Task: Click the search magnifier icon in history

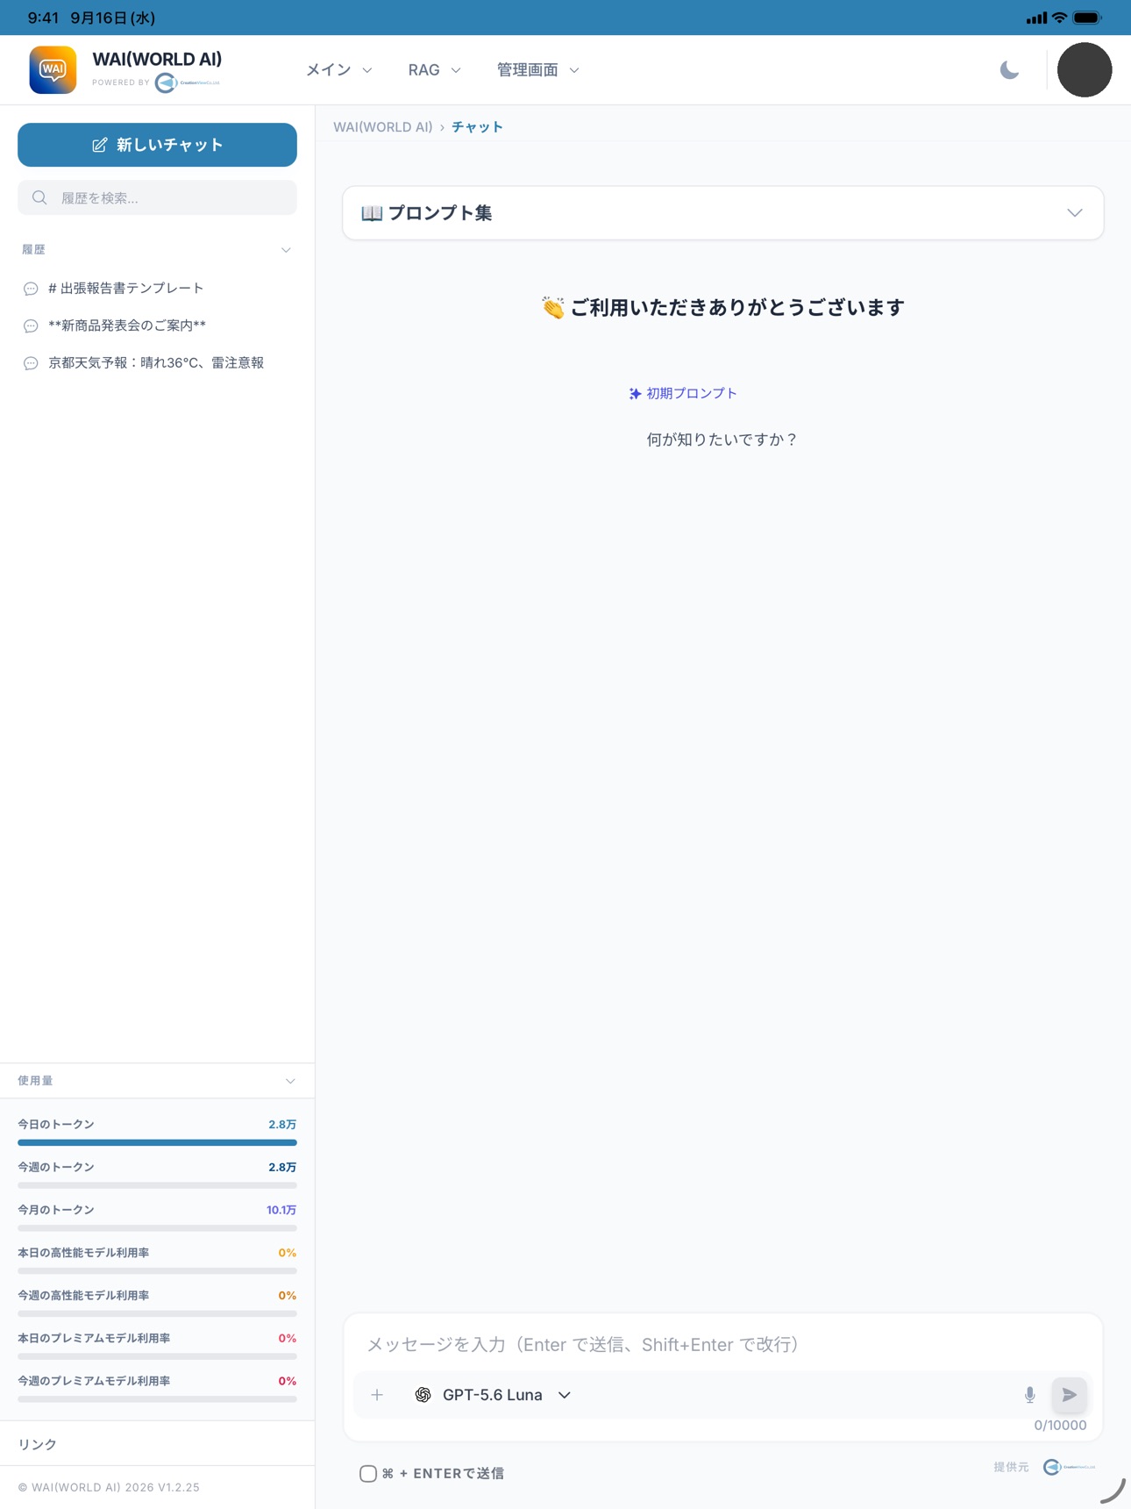Action: pos(39,197)
